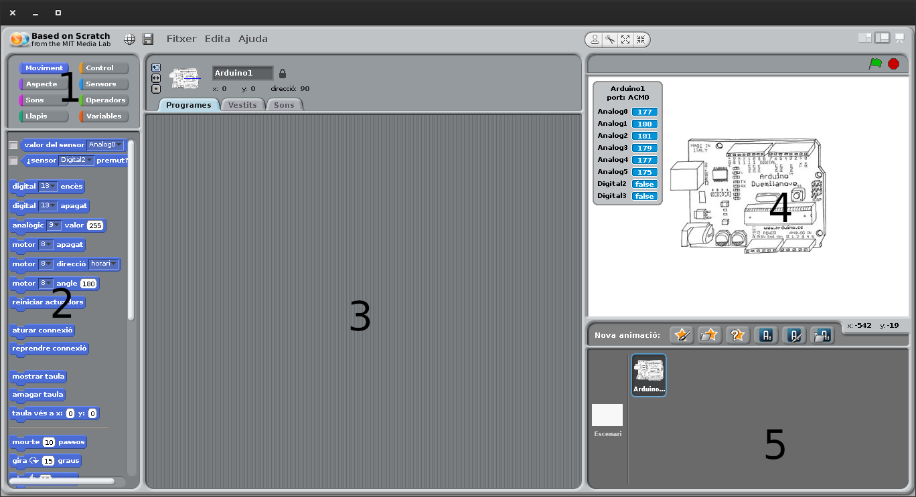Open the Edita menu

(x=218, y=39)
